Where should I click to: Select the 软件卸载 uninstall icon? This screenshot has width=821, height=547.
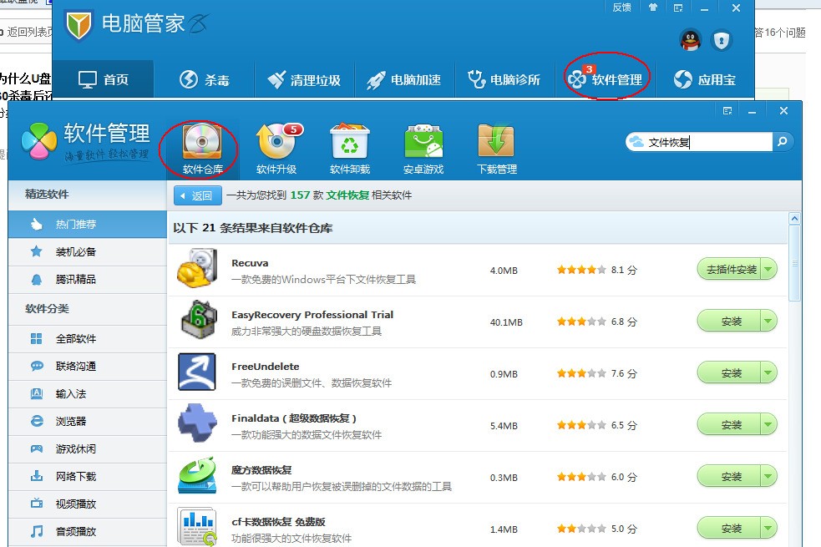[x=350, y=144]
